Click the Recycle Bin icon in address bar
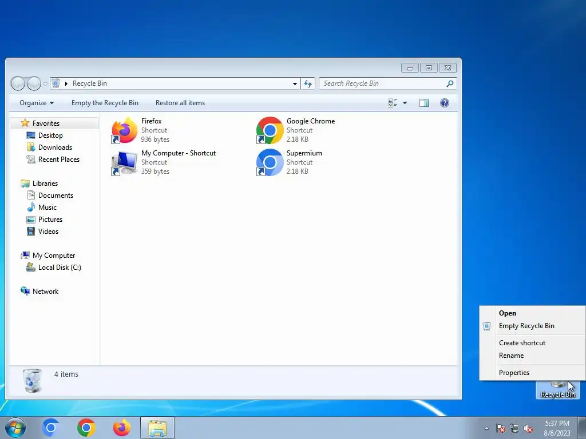 [56, 83]
